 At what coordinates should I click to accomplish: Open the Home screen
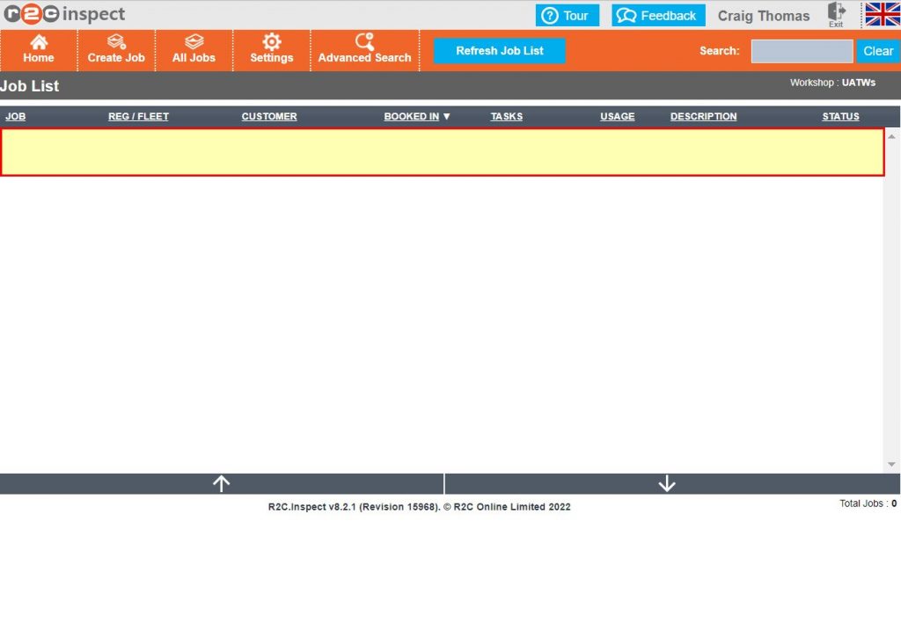coord(39,50)
